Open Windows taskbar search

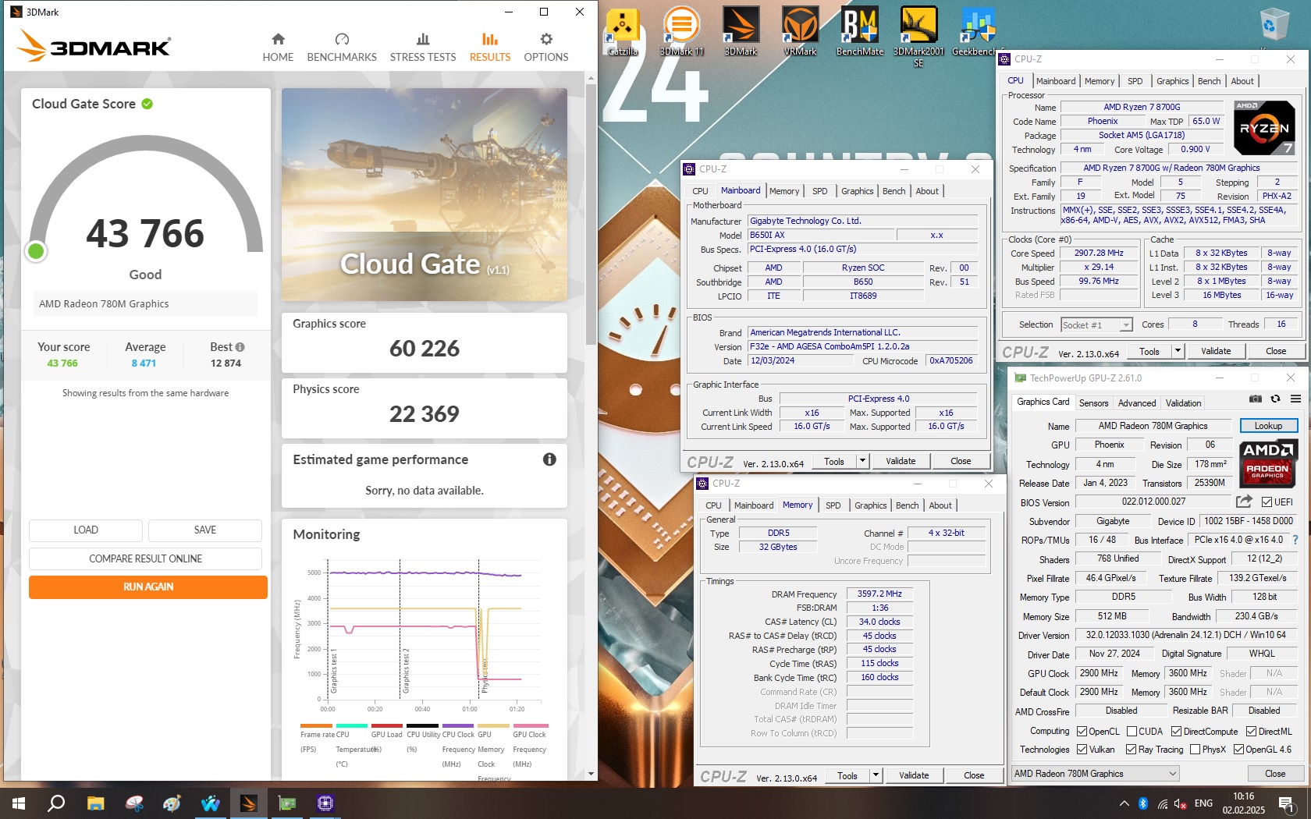tap(56, 803)
